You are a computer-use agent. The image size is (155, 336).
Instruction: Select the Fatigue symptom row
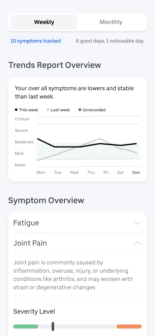[78, 223]
